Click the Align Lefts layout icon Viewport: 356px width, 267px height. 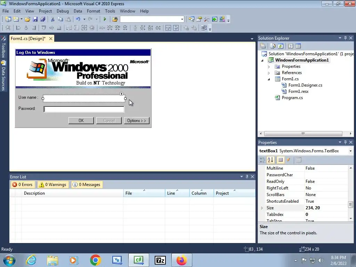pyautogui.click(x=18, y=28)
